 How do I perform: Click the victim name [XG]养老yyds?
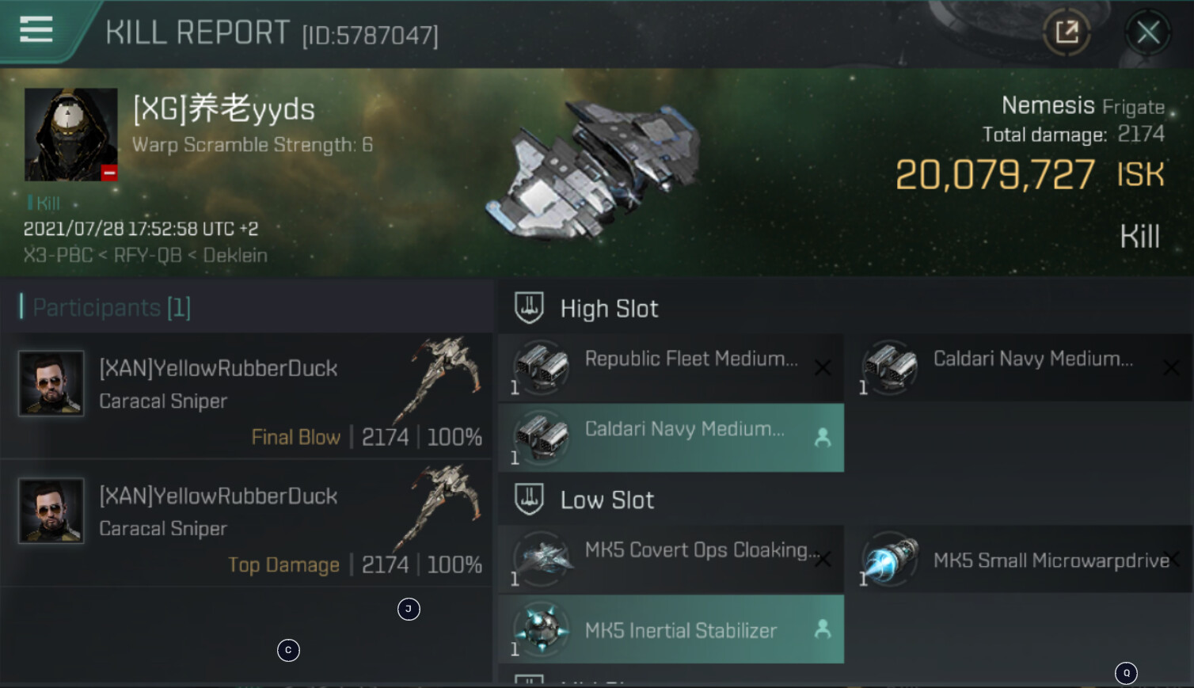pos(224,109)
